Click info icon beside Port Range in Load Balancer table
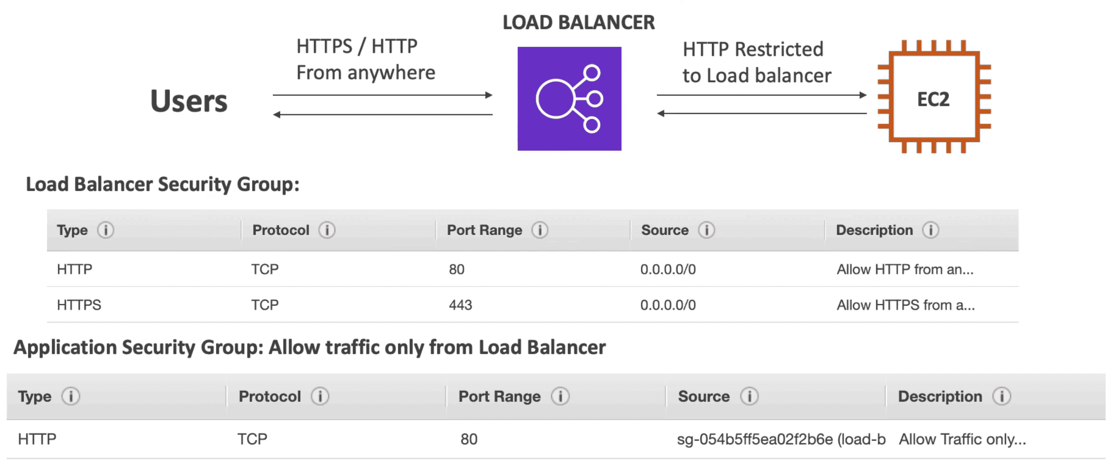 (540, 230)
